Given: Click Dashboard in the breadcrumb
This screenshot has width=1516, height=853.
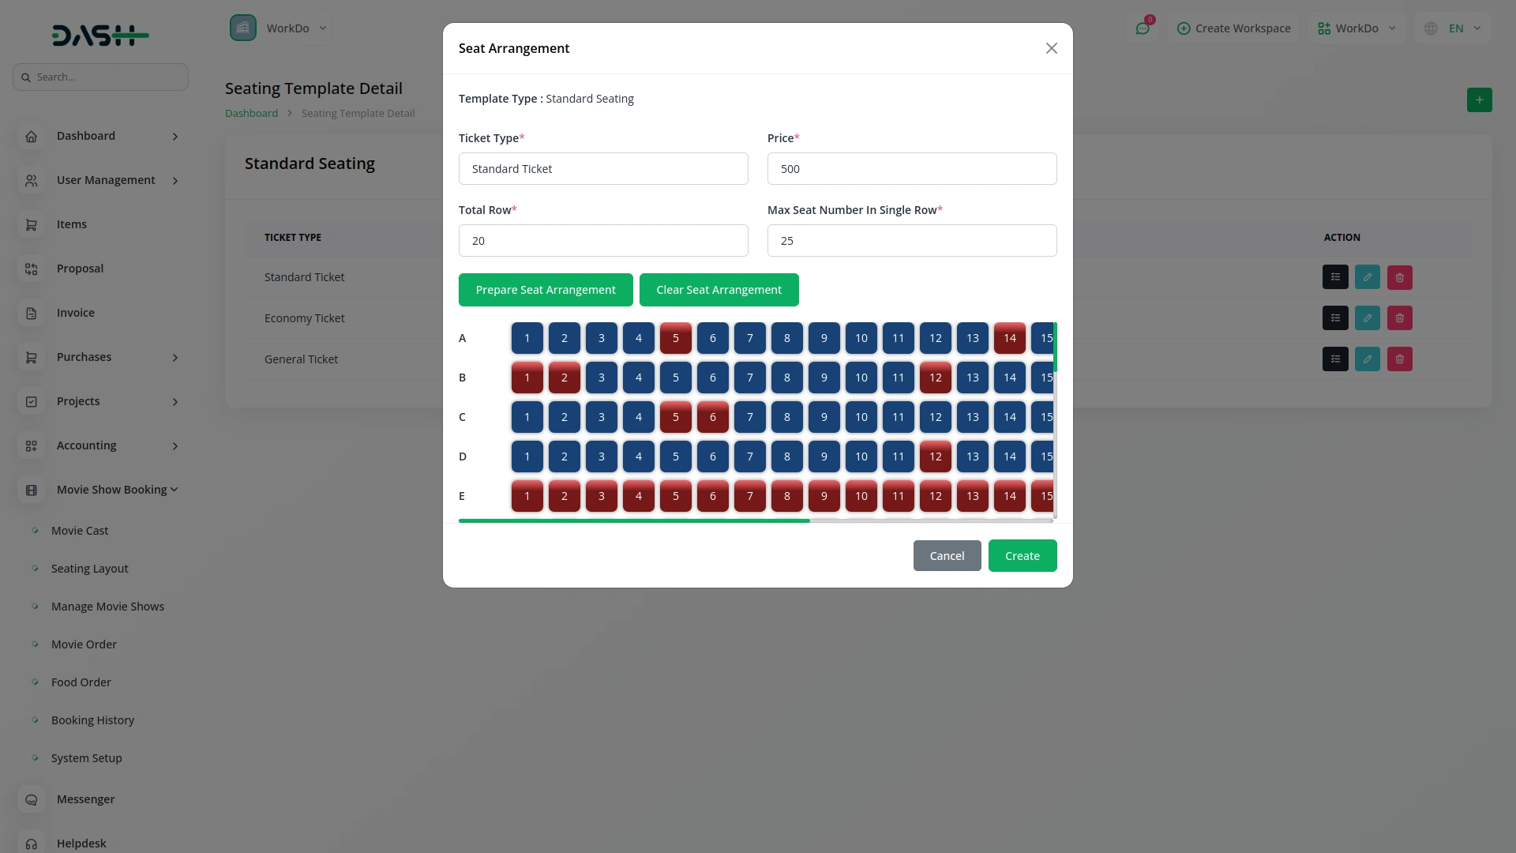Looking at the screenshot, I should tap(250, 113).
